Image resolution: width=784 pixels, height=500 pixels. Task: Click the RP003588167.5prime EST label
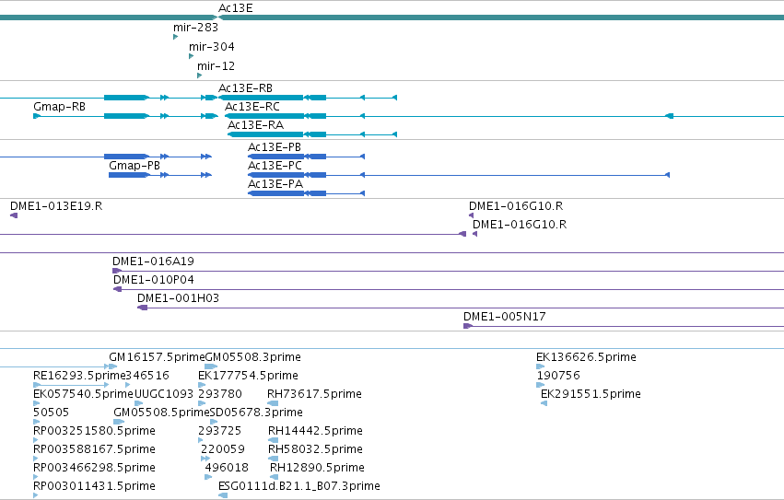tap(94, 449)
